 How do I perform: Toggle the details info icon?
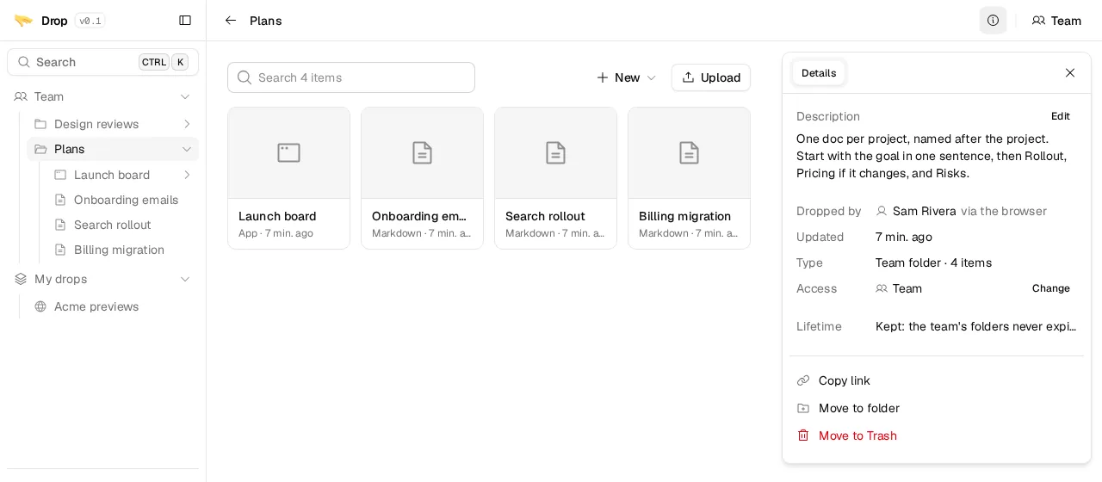[993, 21]
